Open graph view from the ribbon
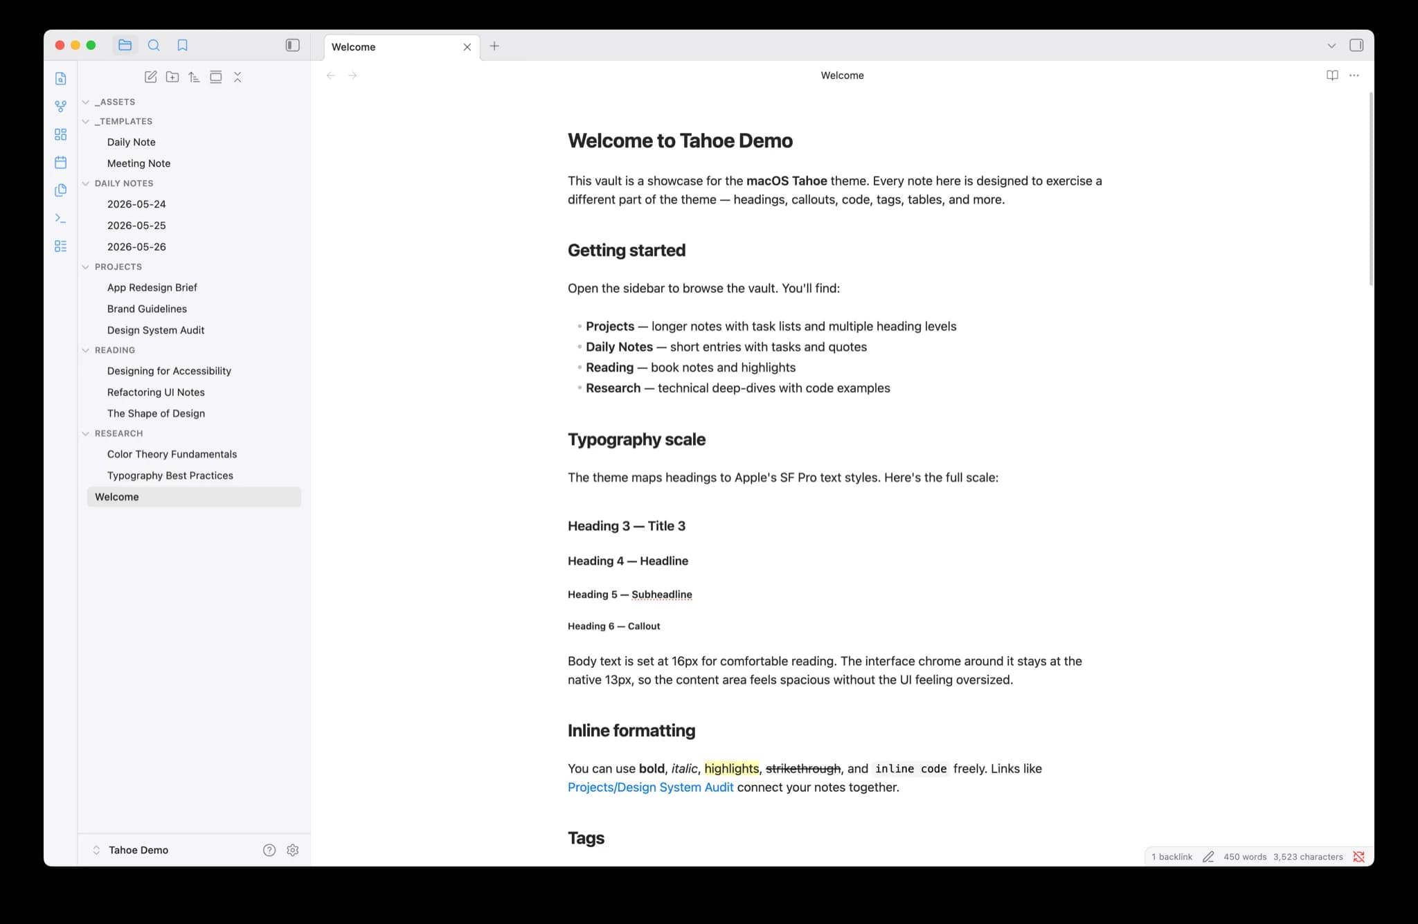Viewport: 1418px width, 924px height. pos(61,106)
